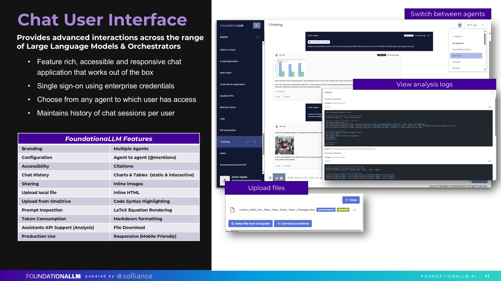Click the Responsive (Mobile Friendly) table cell
501x281 pixels.
coord(155,236)
